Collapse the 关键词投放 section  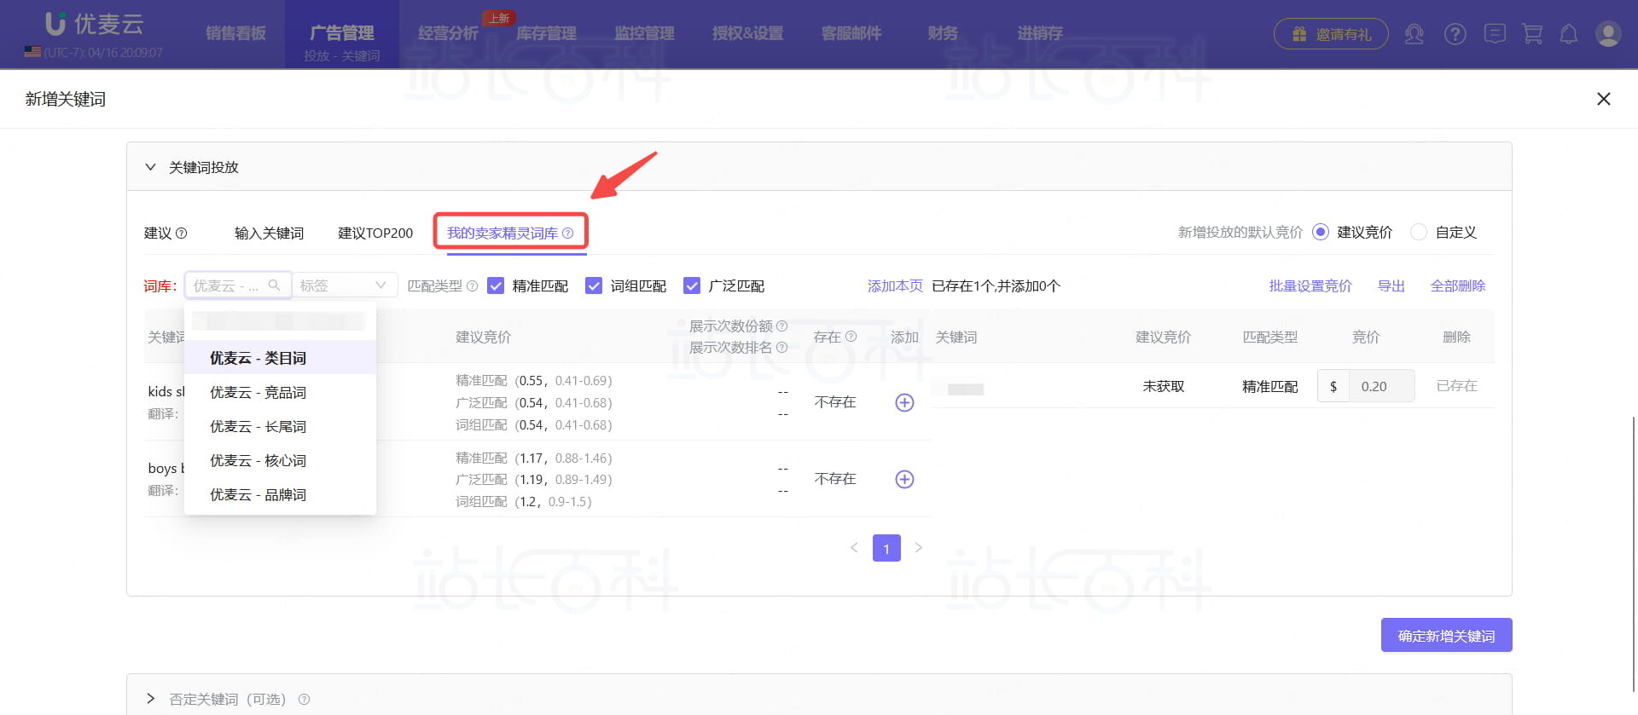click(151, 167)
